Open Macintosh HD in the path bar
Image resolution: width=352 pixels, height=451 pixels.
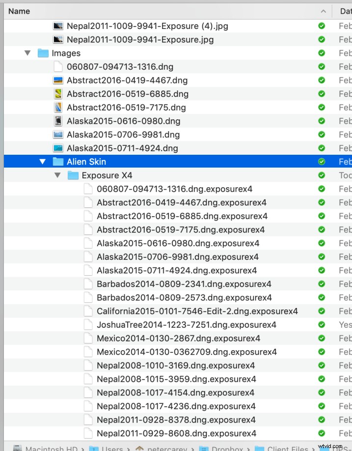pyautogui.click(x=49, y=448)
